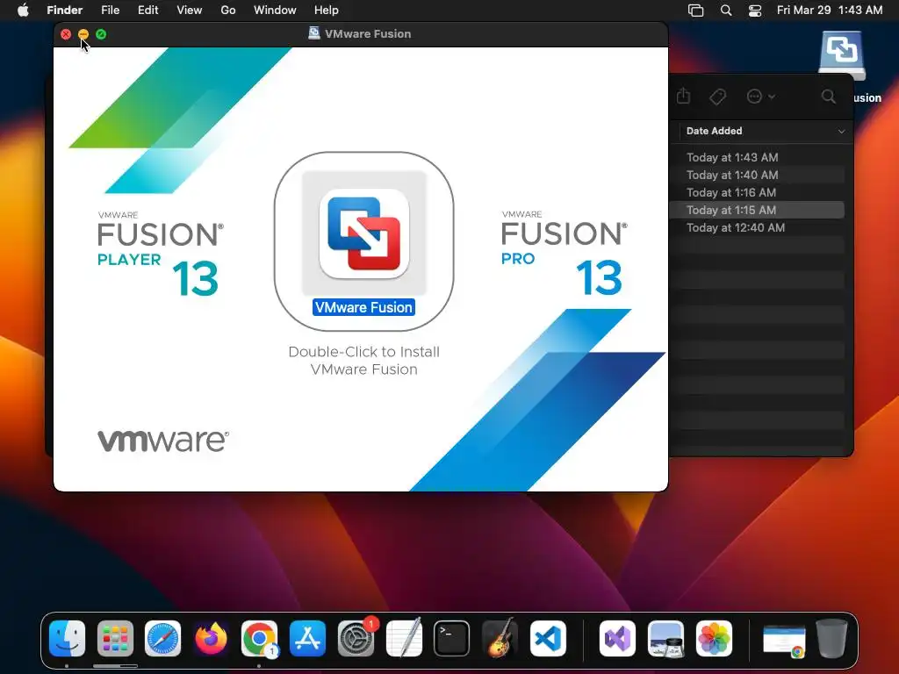The height and width of the screenshot is (674, 899).
Task: Open Google Chrome in the Dock
Action: click(259, 638)
